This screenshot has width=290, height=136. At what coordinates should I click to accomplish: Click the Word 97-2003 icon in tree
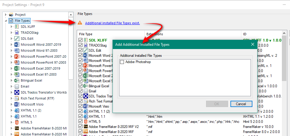17,51
